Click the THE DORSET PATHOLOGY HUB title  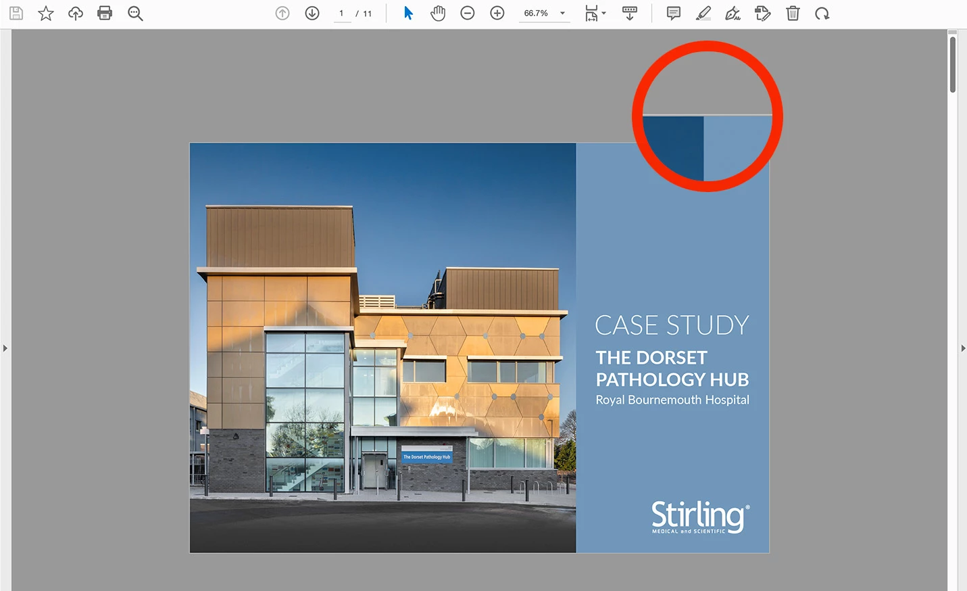[x=672, y=369]
